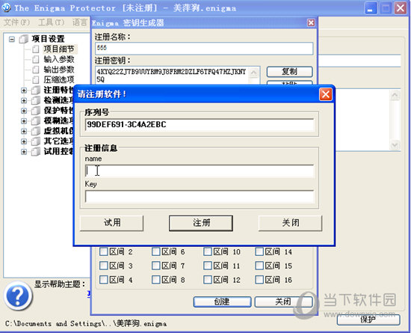Click the folder icon beside 虚拟机
411x333 pixels.
click(x=35, y=131)
